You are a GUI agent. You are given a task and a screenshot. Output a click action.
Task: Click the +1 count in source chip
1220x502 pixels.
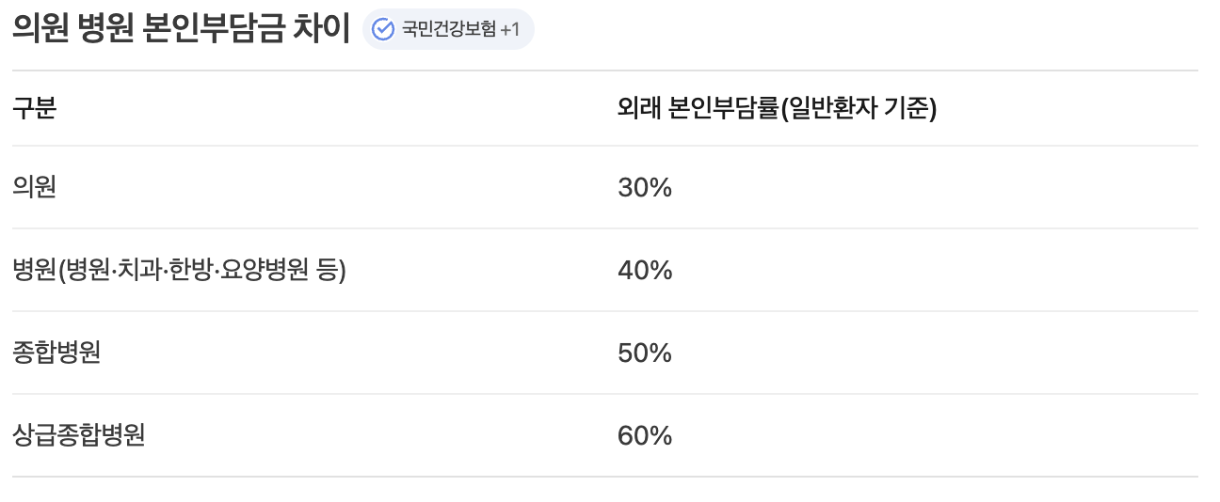[510, 29]
